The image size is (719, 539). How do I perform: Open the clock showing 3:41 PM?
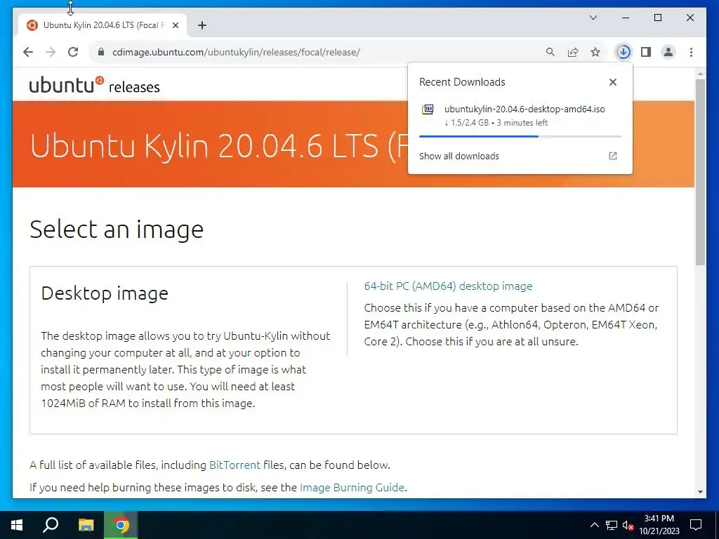[x=659, y=525]
